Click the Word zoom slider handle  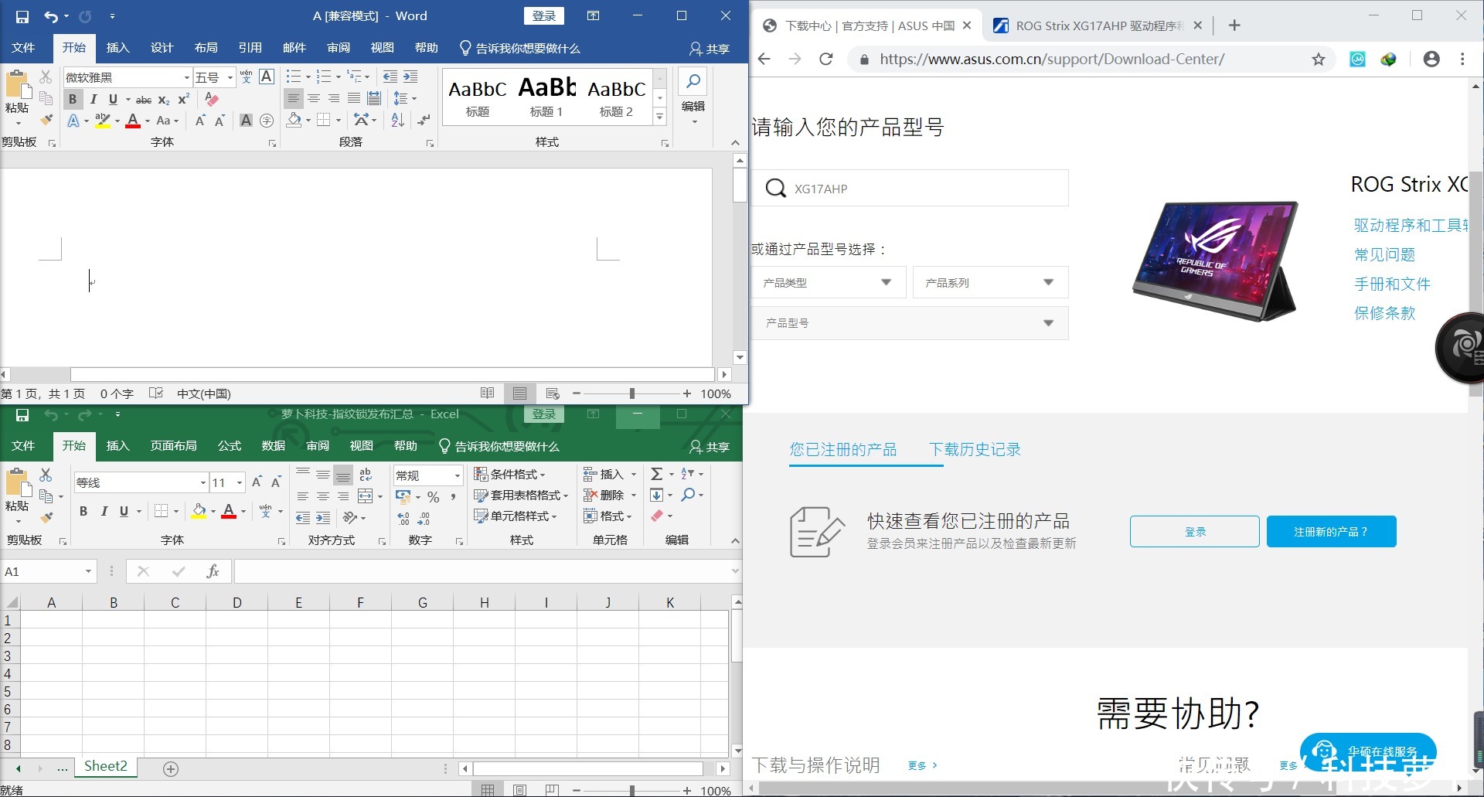[632, 393]
